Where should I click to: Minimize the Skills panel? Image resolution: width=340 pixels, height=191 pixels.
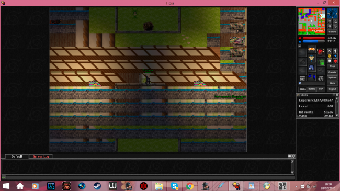334,95
